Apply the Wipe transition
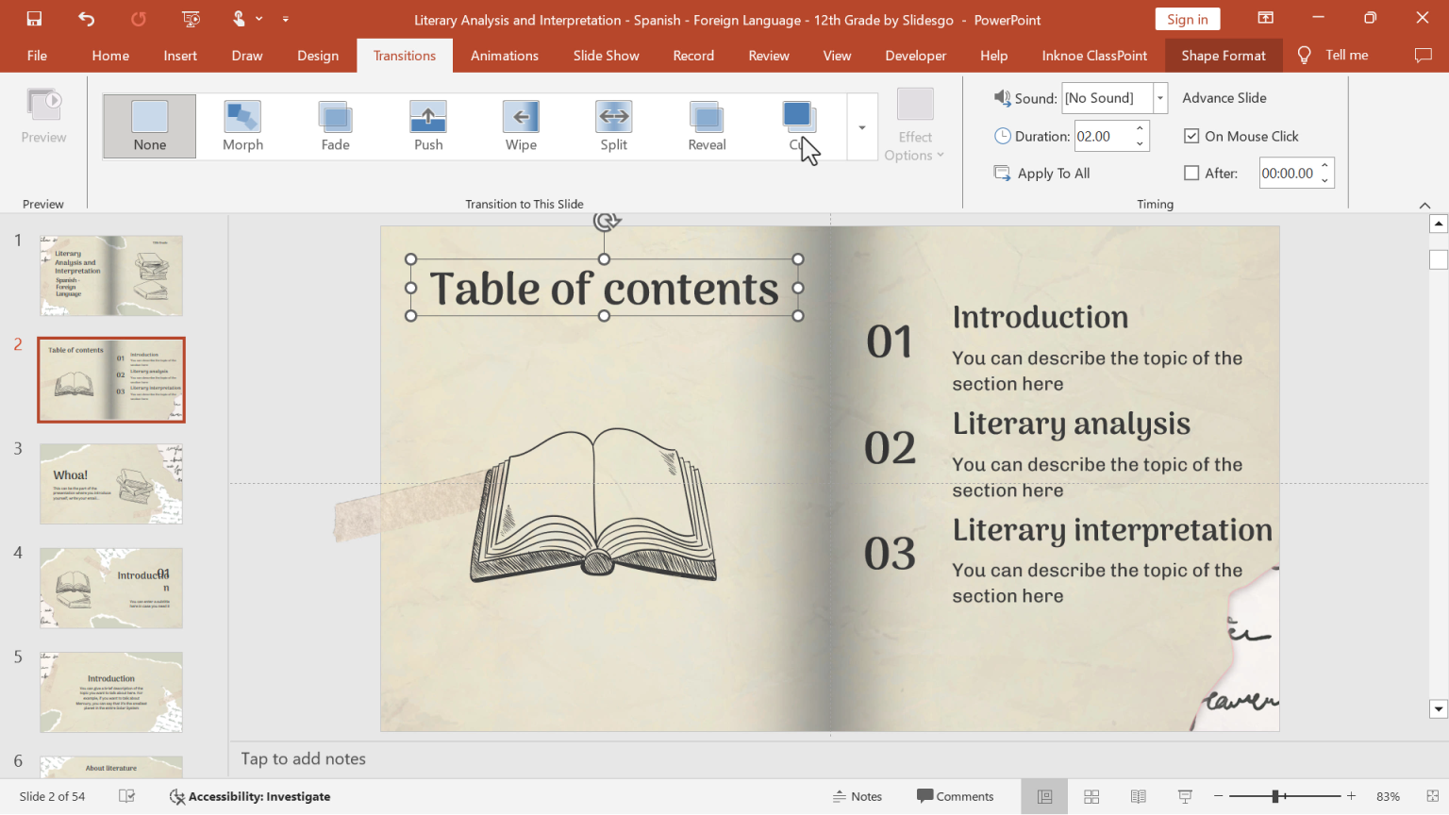The width and height of the screenshot is (1449, 815). click(520, 125)
